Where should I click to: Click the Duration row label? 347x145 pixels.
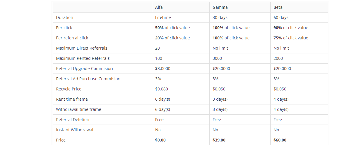pyautogui.click(x=64, y=18)
